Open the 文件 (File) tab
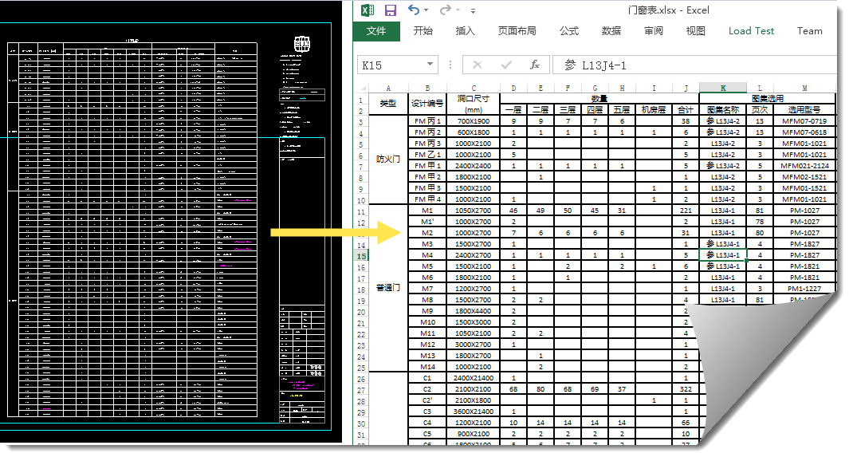The height and width of the screenshot is (457, 849). tap(376, 31)
